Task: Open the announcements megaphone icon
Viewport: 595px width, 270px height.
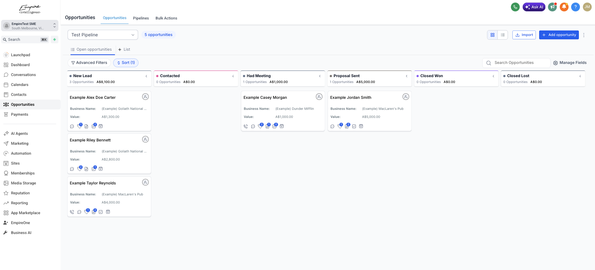Action: [x=552, y=7]
